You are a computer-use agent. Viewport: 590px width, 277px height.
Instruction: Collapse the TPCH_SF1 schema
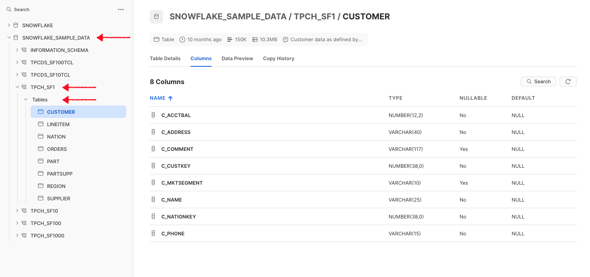pos(17,87)
